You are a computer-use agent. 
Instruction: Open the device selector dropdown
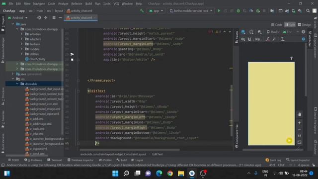point(191,11)
